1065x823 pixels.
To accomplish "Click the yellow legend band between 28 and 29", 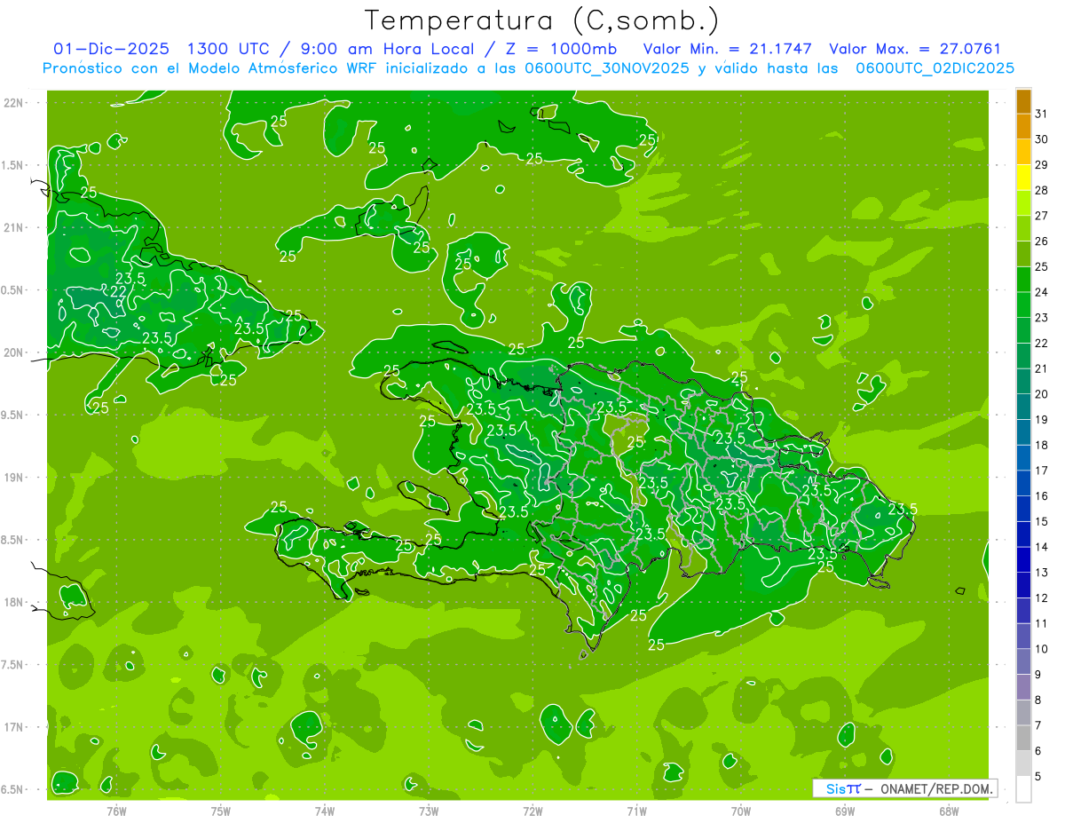I will coord(1023,178).
